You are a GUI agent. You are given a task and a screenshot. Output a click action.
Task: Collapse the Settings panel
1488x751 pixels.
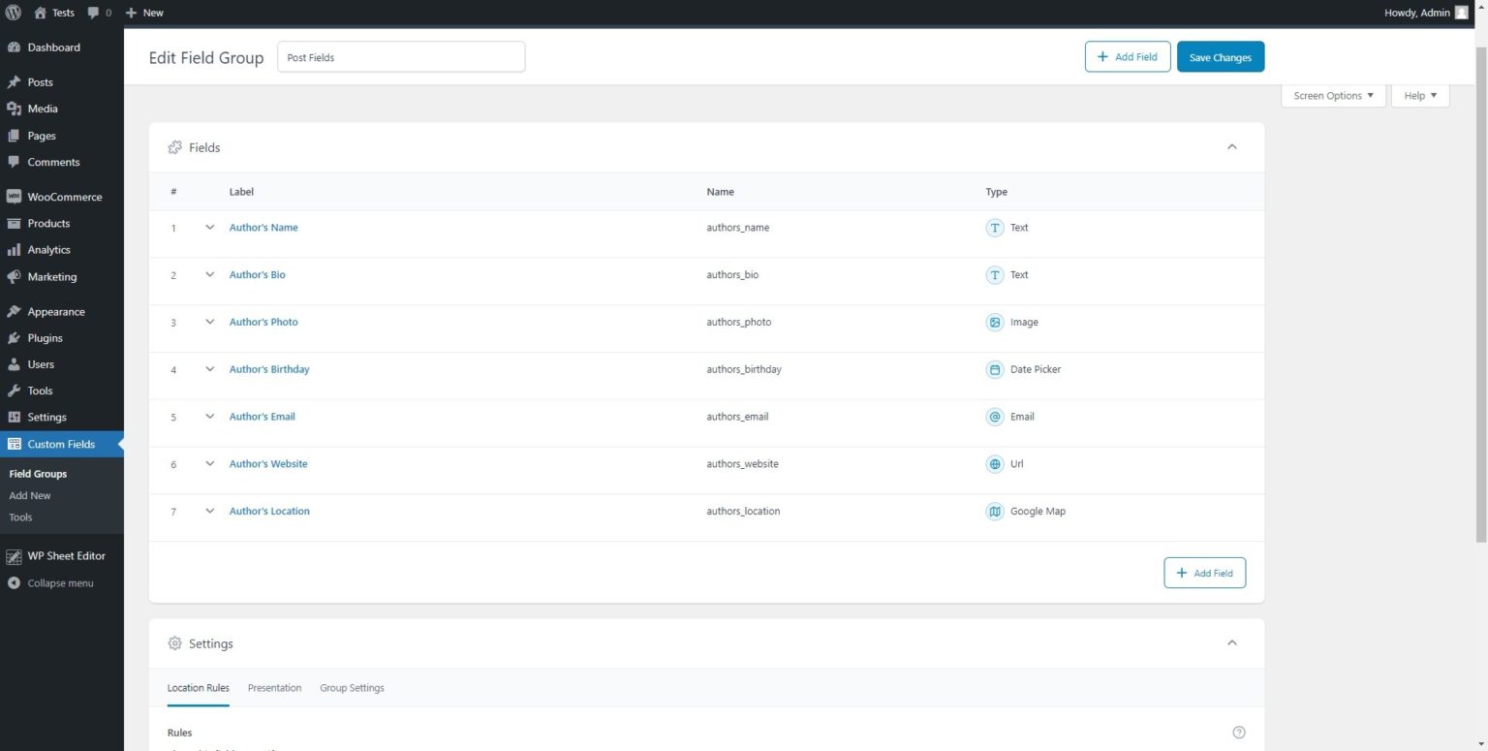click(x=1231, y=643)
